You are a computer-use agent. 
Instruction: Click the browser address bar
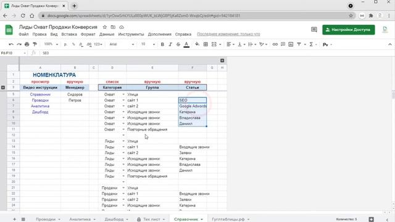[196, 15]
